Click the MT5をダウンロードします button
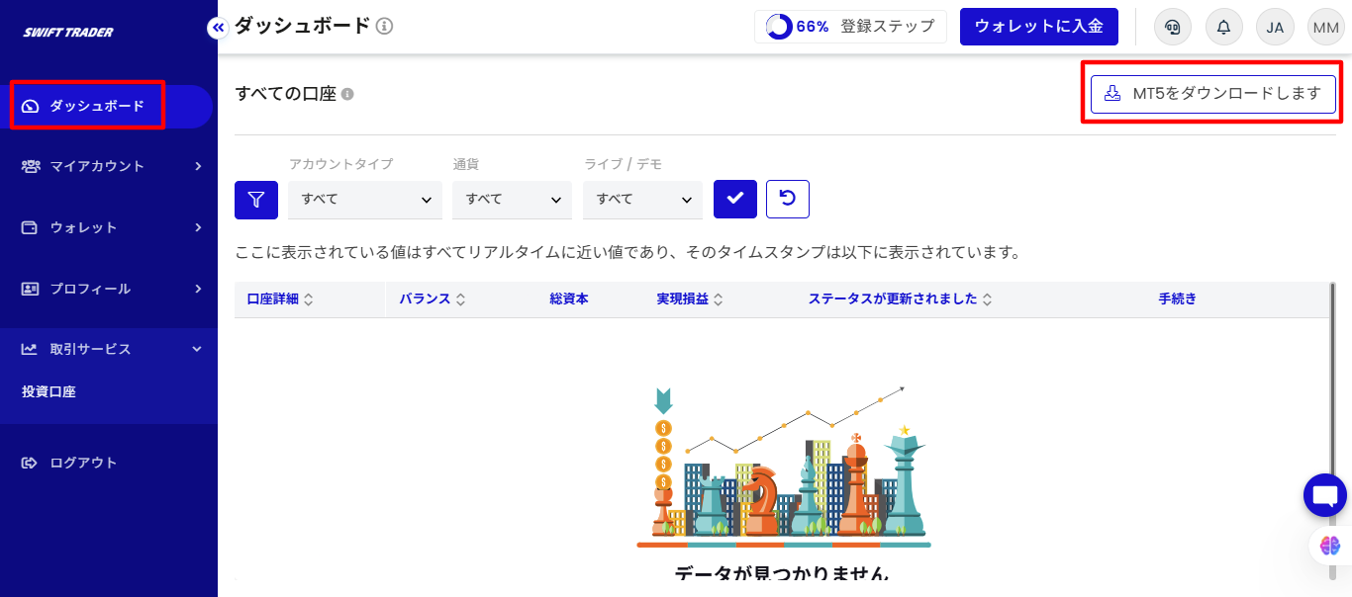 pos(1211,93)
